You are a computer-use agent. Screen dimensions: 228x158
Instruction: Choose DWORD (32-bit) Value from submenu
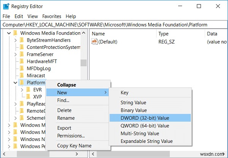point(145,118)
